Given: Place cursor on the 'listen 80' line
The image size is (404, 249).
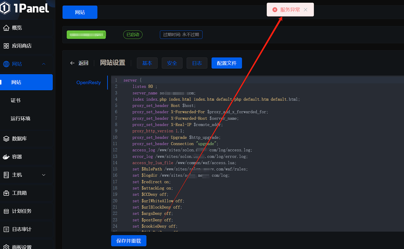Looking at the screenshot, I should [145, 86].
